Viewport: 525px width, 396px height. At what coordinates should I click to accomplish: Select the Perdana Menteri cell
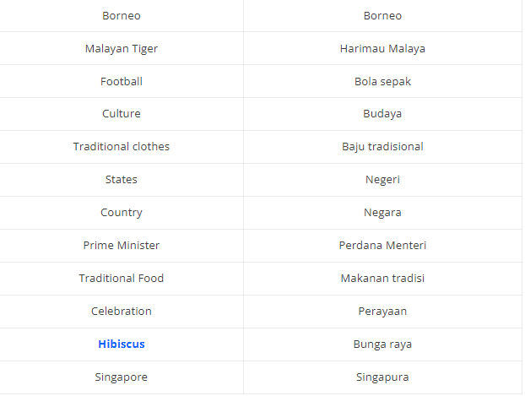click(382, 245)
